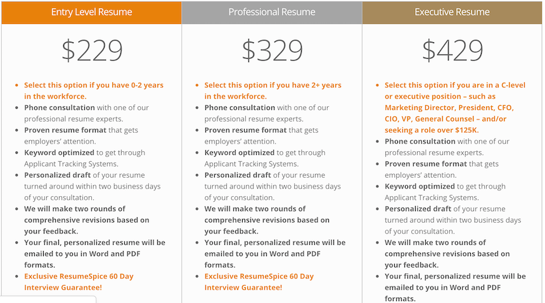Open Entry Level 60 Day Interview Guarantee link
Screen dimensions: 545x303
79,281
